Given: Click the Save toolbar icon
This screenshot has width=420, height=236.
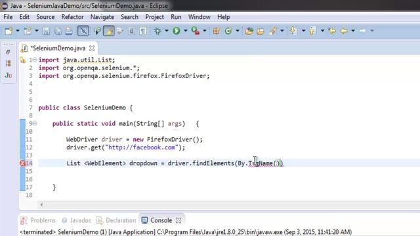Looking at the screenshot, I should (x=46, y=31).
